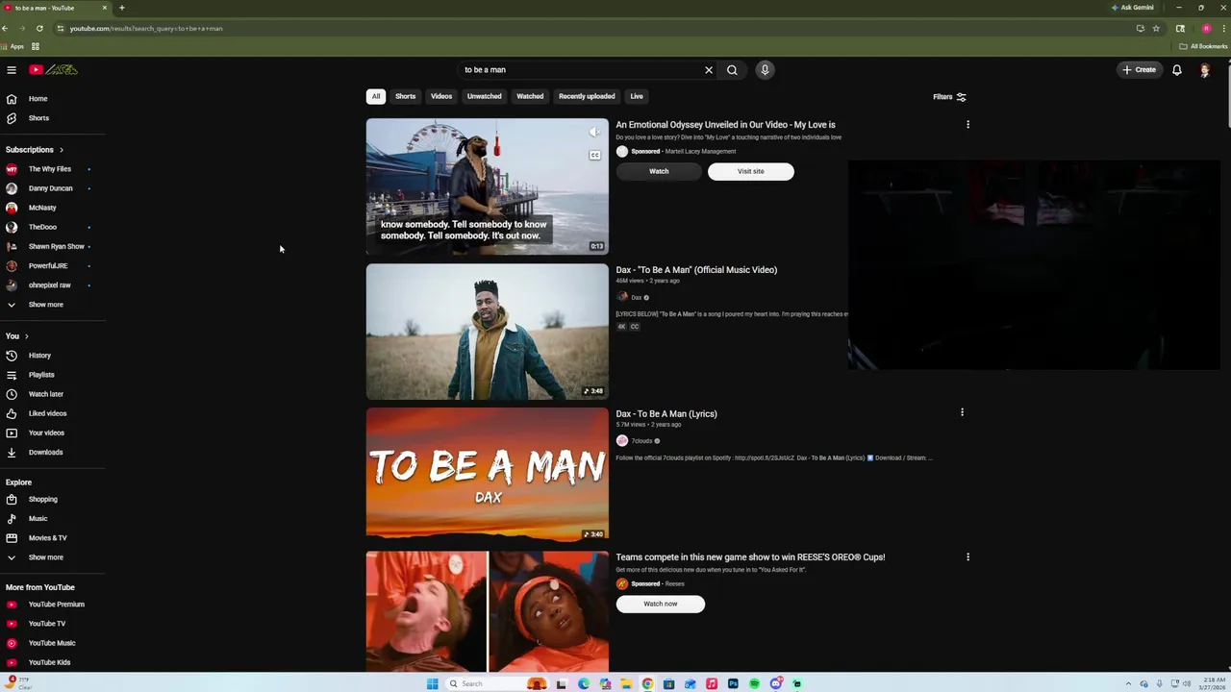This screenshot has width=1231, height=692.
Task: Go to YouTube Premium
Action: pyautogui.click(x=56, y=605)
